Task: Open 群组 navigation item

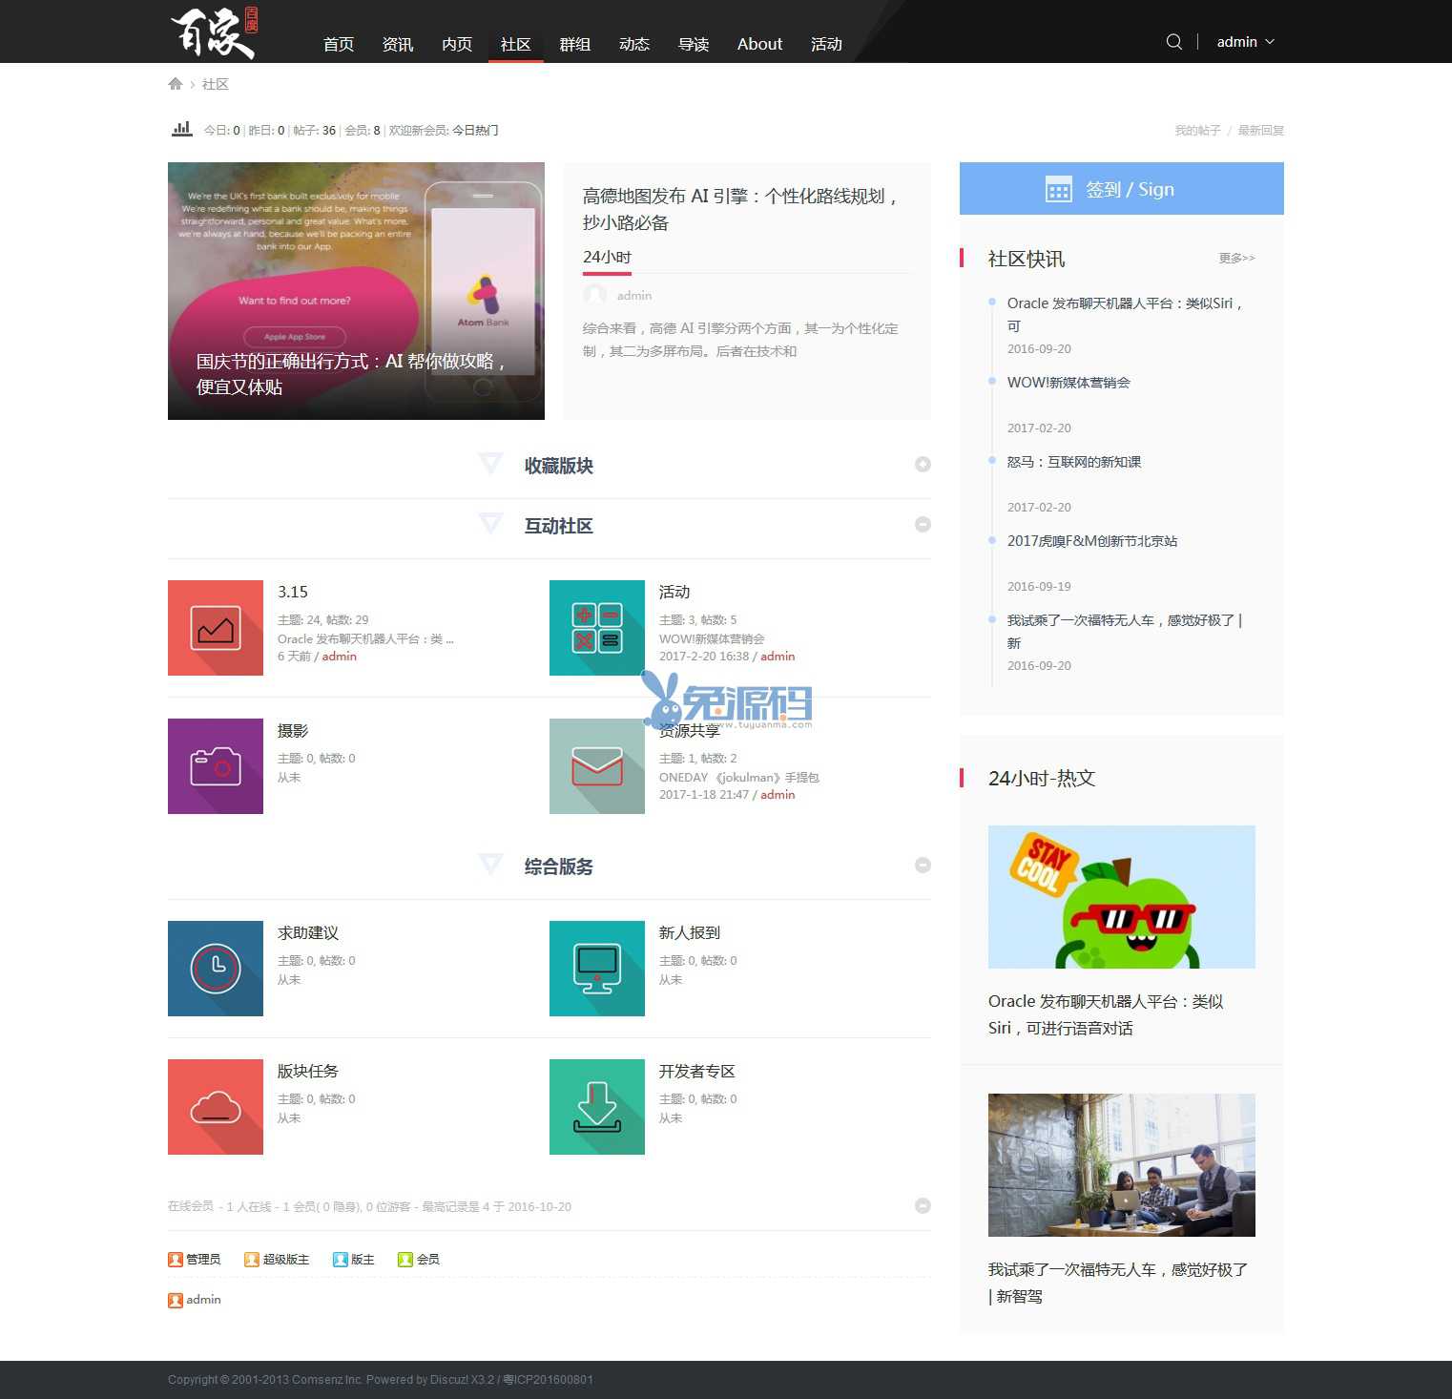Action: (575, 44)
